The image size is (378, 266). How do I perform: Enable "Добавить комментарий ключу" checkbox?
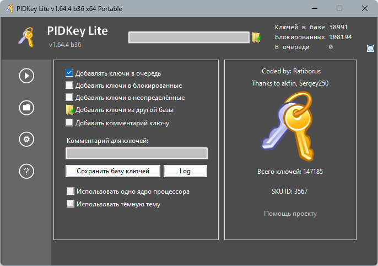click(x=69, y=123)
